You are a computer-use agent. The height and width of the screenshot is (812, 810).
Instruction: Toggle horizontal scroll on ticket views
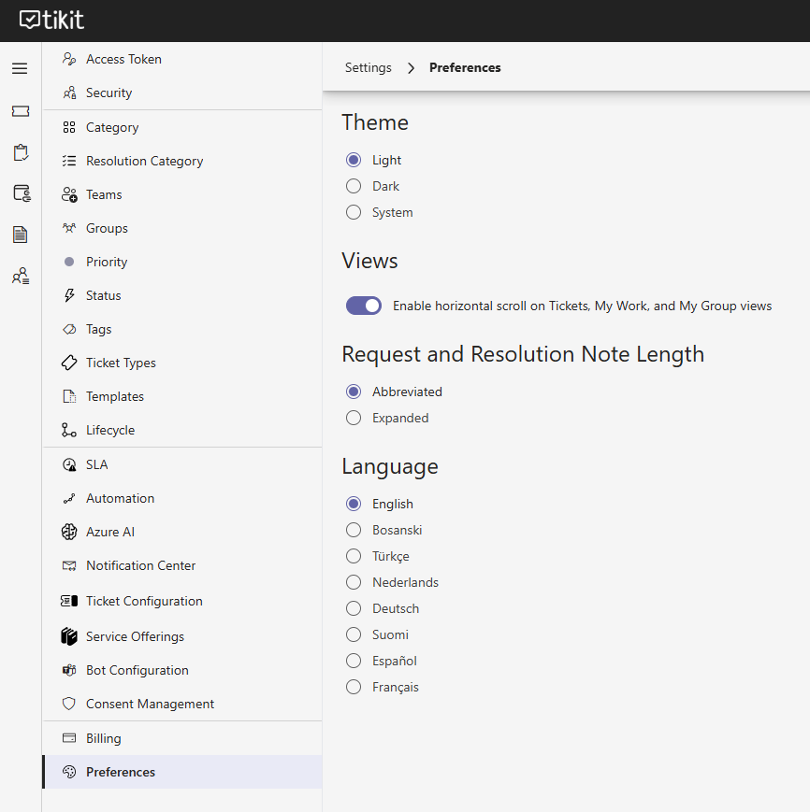[364, 306]
